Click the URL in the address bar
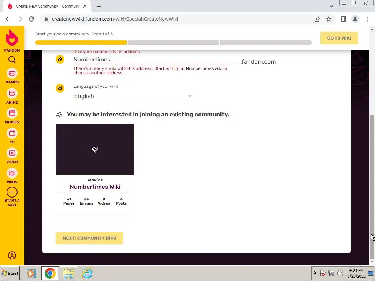 pyautogui.click(x=115, y=19)
